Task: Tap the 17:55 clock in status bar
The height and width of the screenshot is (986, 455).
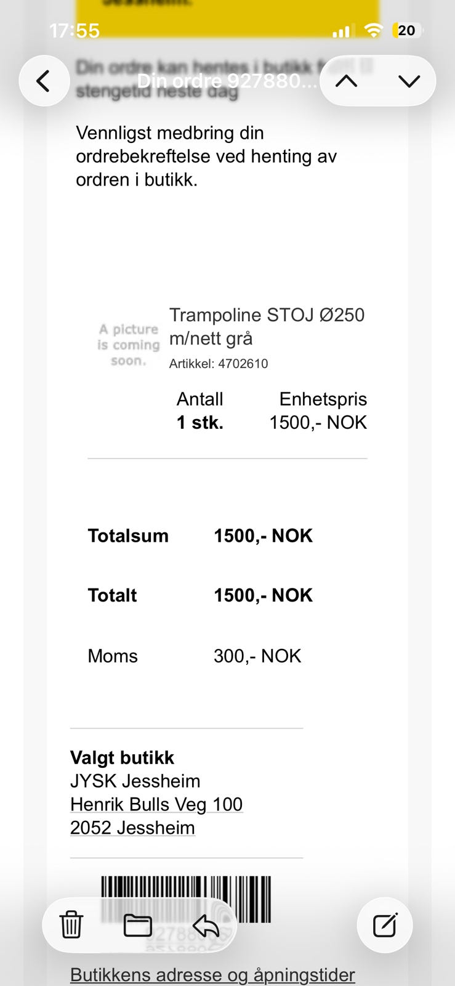Action: pos(74,31)
